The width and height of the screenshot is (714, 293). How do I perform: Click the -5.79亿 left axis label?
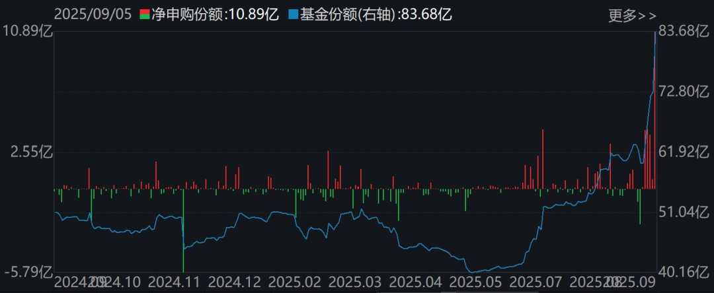click(x=28, y=273)
